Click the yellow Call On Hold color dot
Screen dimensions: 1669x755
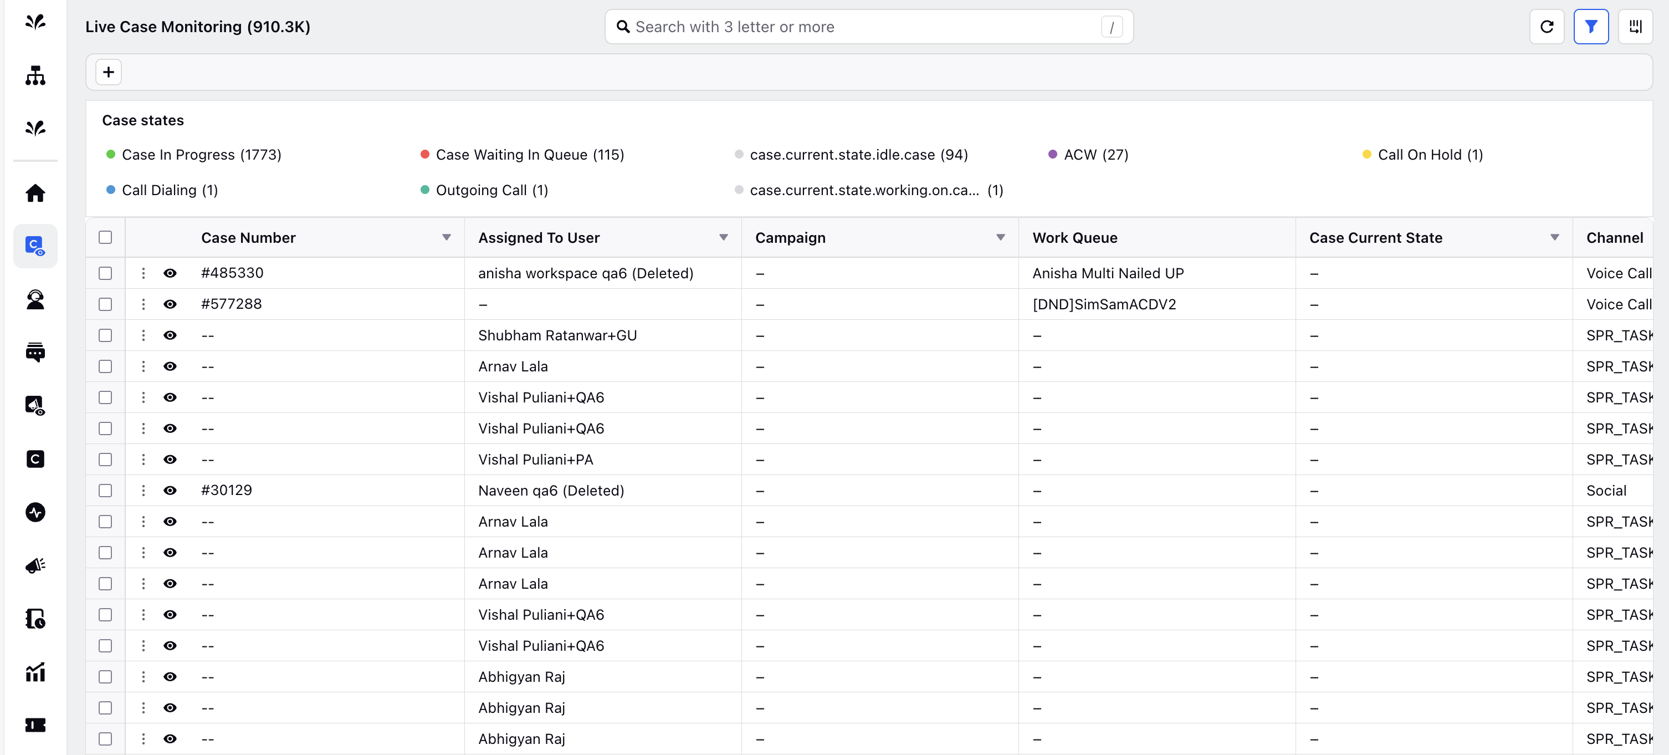click(x=1366, y=154)
